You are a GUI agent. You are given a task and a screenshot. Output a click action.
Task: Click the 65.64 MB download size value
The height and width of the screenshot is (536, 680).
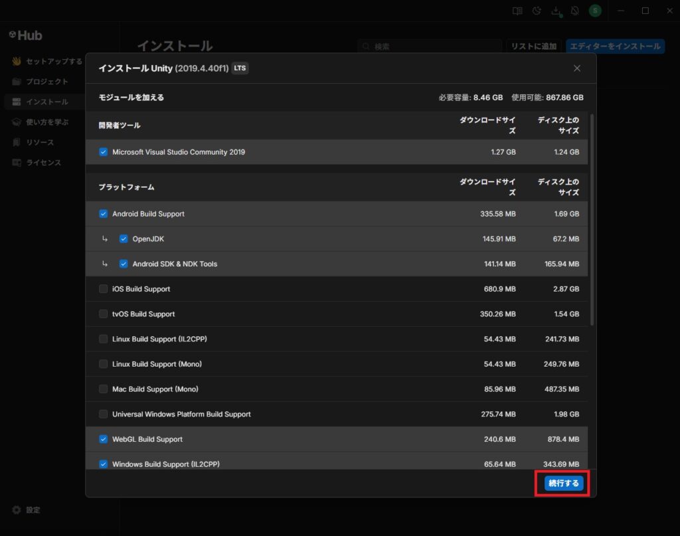tap(500, 464)
